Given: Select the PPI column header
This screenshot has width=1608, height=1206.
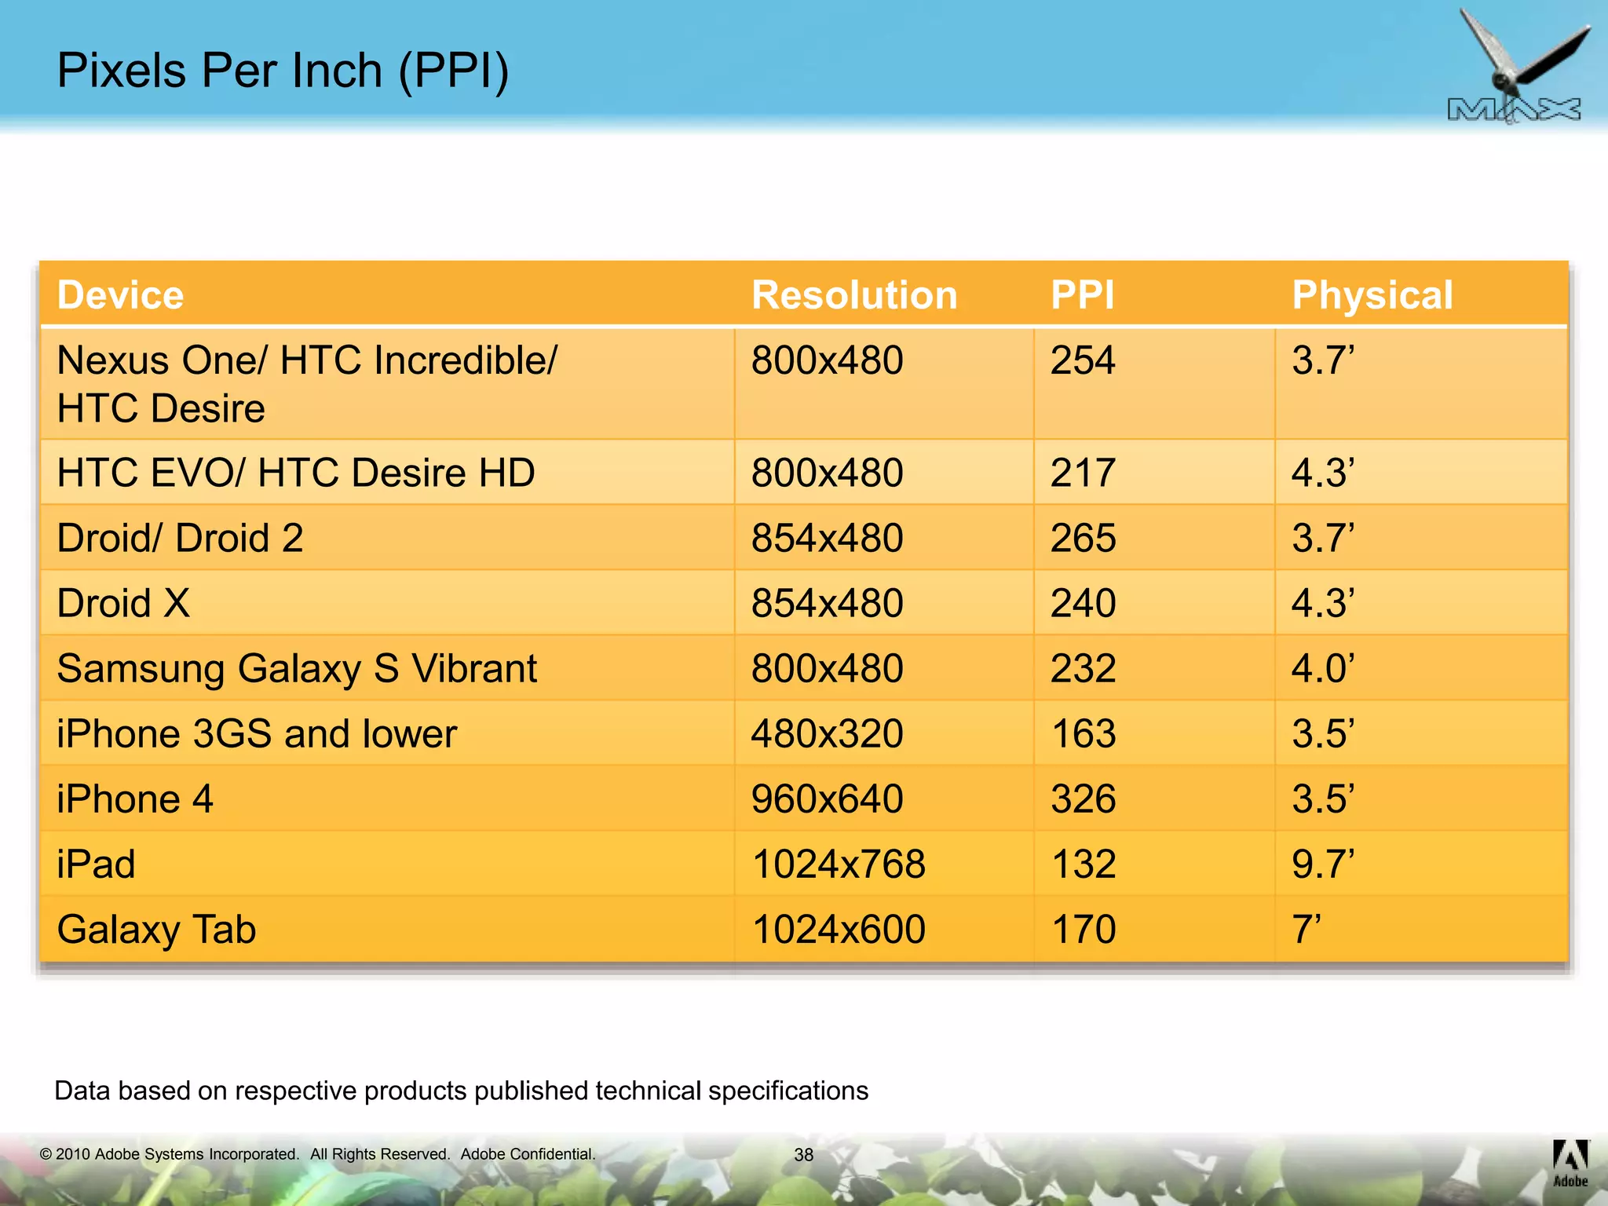Looking at the screenshot, I should [x=1082, y=295].
